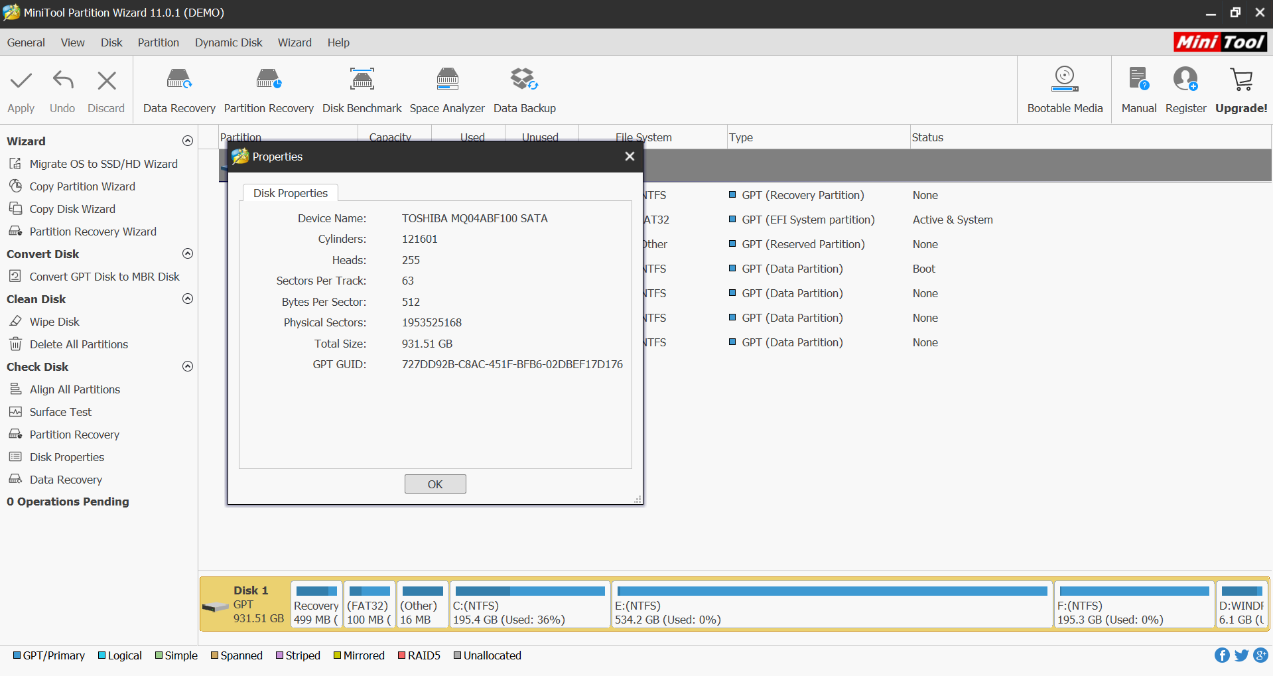Open the MiniTool Facebook page icon

click(x=1222, y=655)
